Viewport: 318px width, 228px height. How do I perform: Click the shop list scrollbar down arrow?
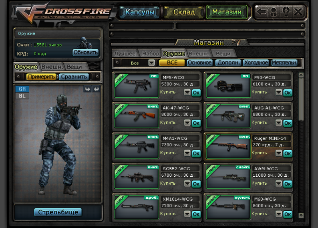301,215
